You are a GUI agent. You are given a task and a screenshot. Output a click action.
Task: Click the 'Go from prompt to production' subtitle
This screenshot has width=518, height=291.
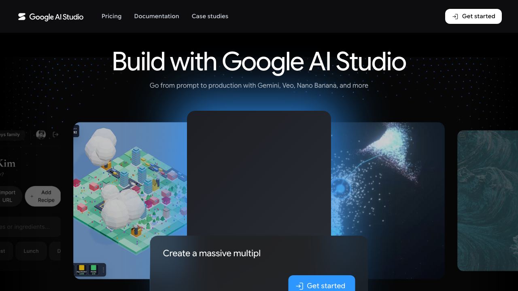259,85
